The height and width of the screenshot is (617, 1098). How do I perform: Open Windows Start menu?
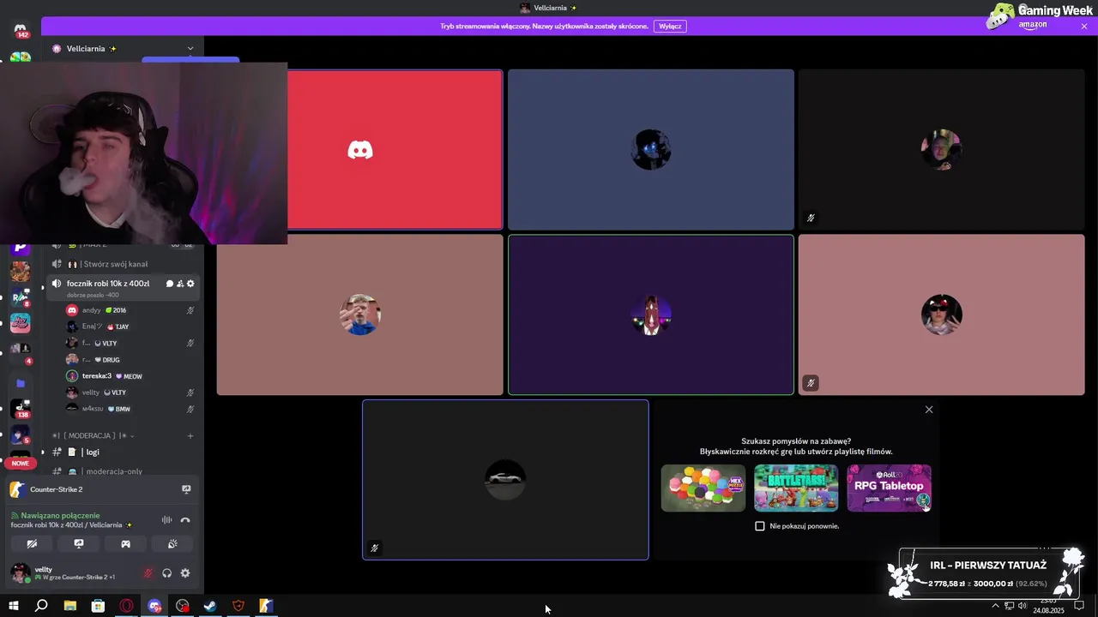click(x=13, y=606)
